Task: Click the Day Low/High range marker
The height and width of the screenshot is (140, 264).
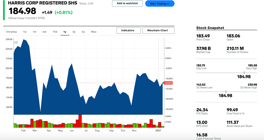Action: click(244, 73)
